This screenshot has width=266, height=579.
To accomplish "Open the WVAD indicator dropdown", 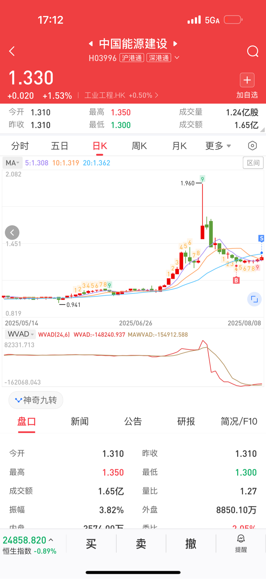I will [20, 334].
